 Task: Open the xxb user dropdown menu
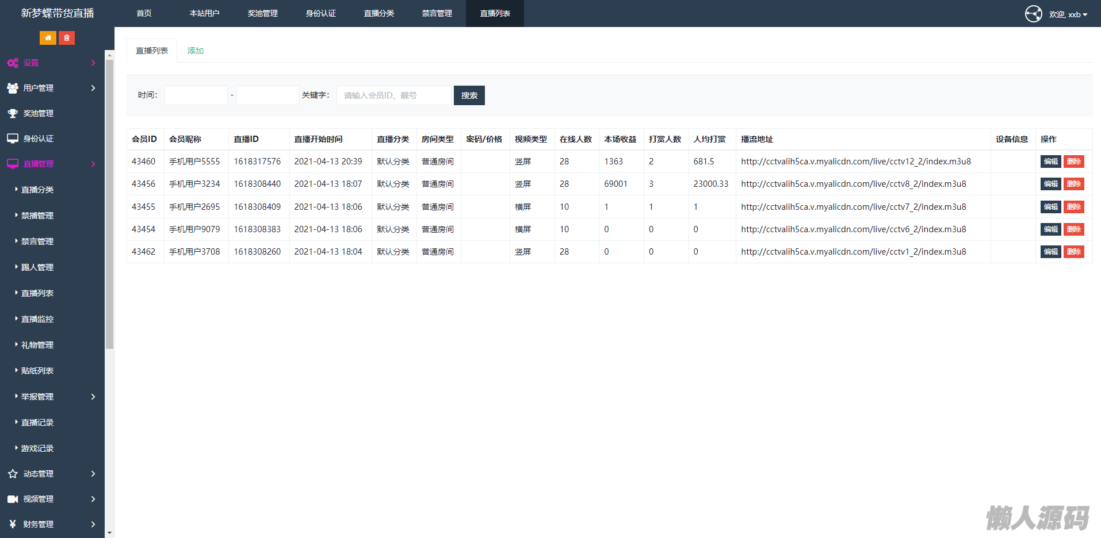[x=1068, y=14]
